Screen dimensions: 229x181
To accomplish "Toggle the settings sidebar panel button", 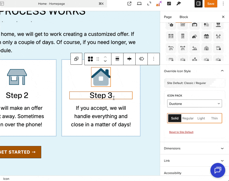I will click(x=198, y=4).
